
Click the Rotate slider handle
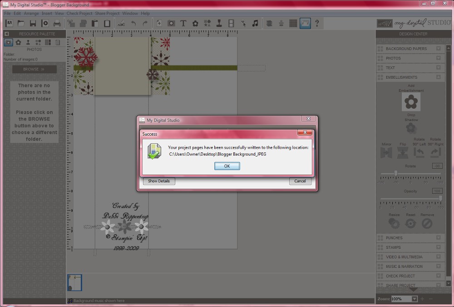click(x=395, y=174)
